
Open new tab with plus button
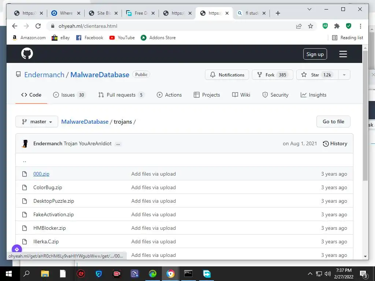coord(278,13)
